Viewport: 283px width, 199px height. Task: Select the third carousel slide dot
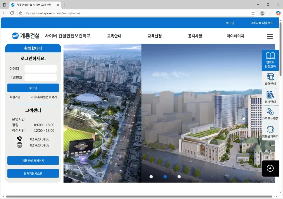click(179, 177)
